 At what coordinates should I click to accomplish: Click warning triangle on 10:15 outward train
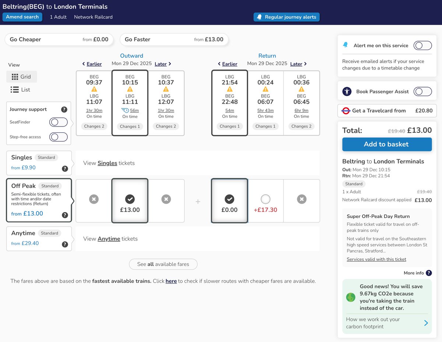coord(130,89)
